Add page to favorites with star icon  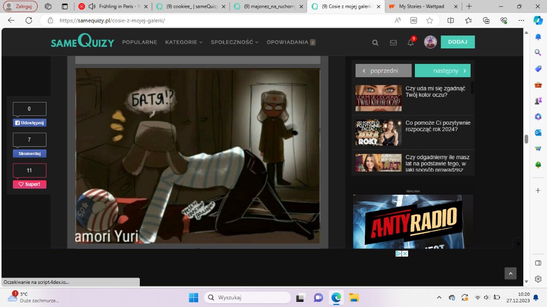(429, 21)
